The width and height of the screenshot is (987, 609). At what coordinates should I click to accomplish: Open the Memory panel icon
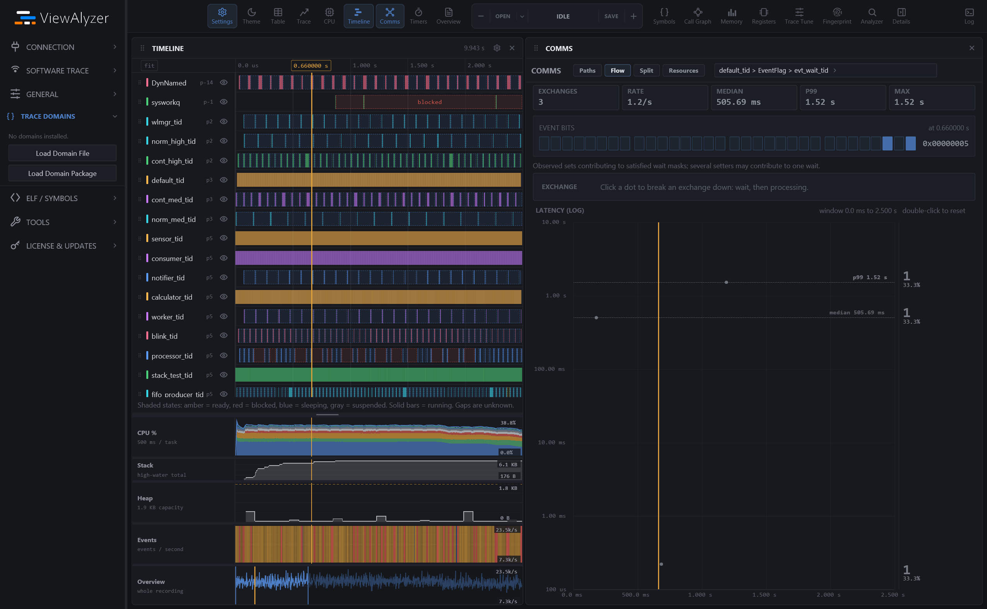pyautogui.click(x=732, y=16)
